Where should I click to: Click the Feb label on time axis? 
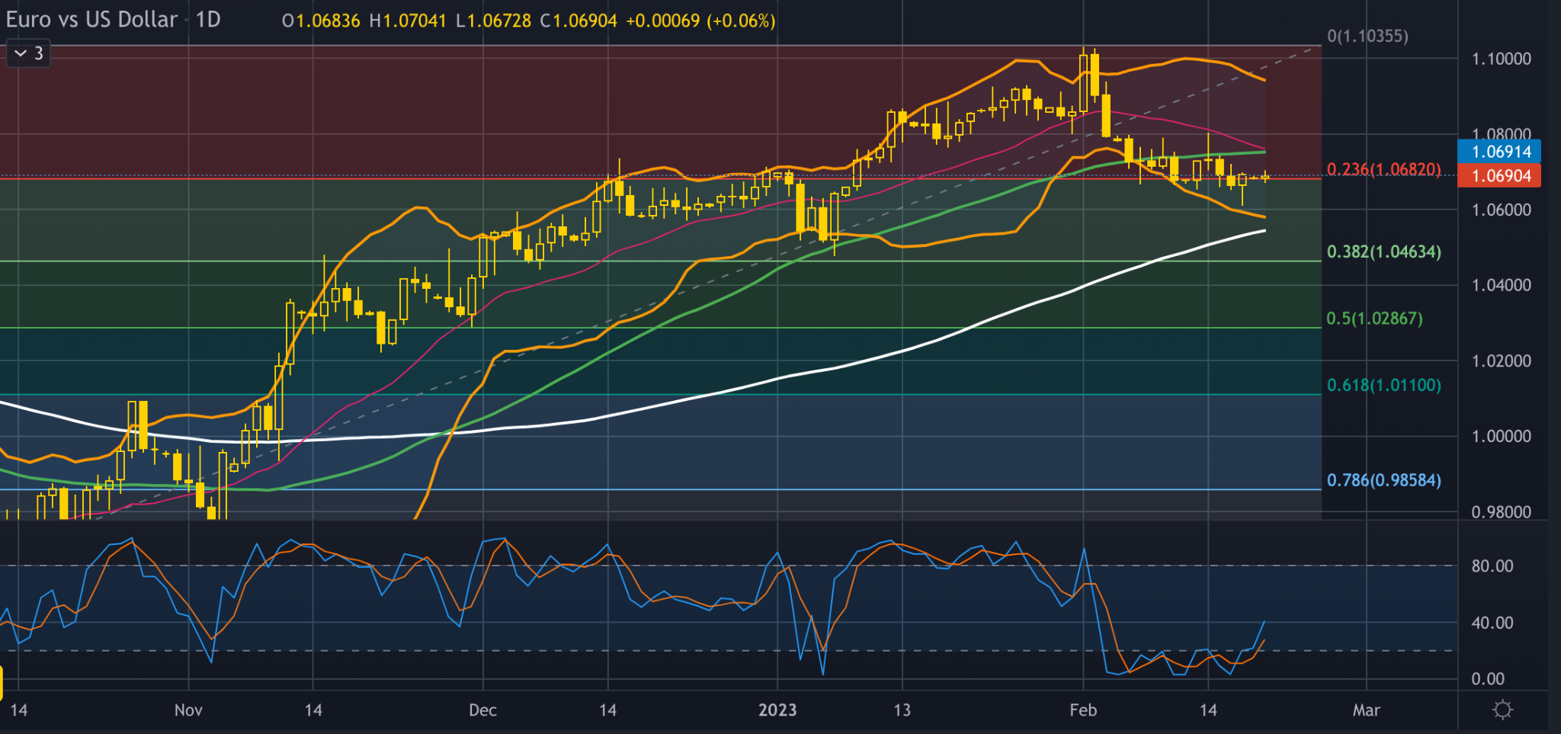pos(1083,710)
